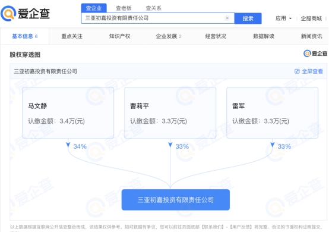Click the shareholder card for 马文静
This screenshot has height=232, width=329.
[68, 113]
